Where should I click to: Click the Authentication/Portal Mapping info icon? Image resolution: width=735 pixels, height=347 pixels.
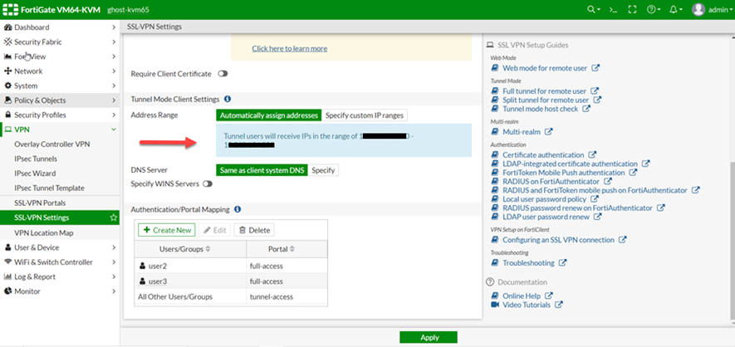click(x=238, y=209)
